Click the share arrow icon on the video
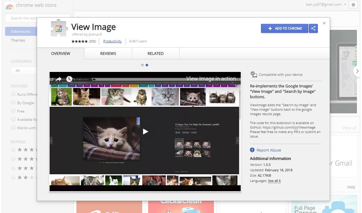The height and width of the screenshot is (213, 362). point(59,79)
